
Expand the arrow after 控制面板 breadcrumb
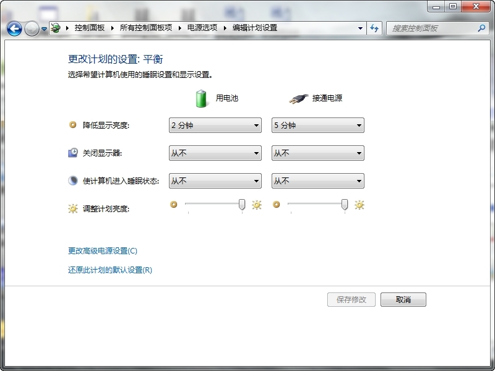(113, 28)
